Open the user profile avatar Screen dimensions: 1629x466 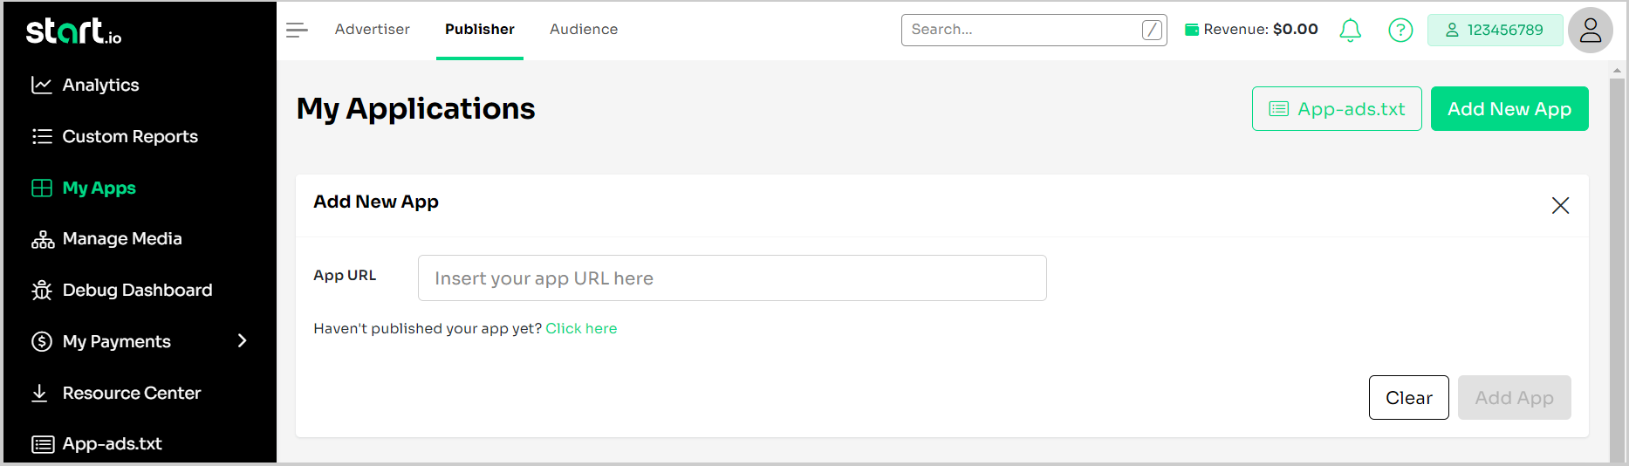click(1590, 31)
